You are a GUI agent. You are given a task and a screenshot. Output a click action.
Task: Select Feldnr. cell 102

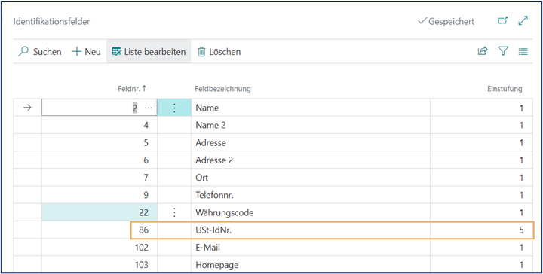coord(100,248)
